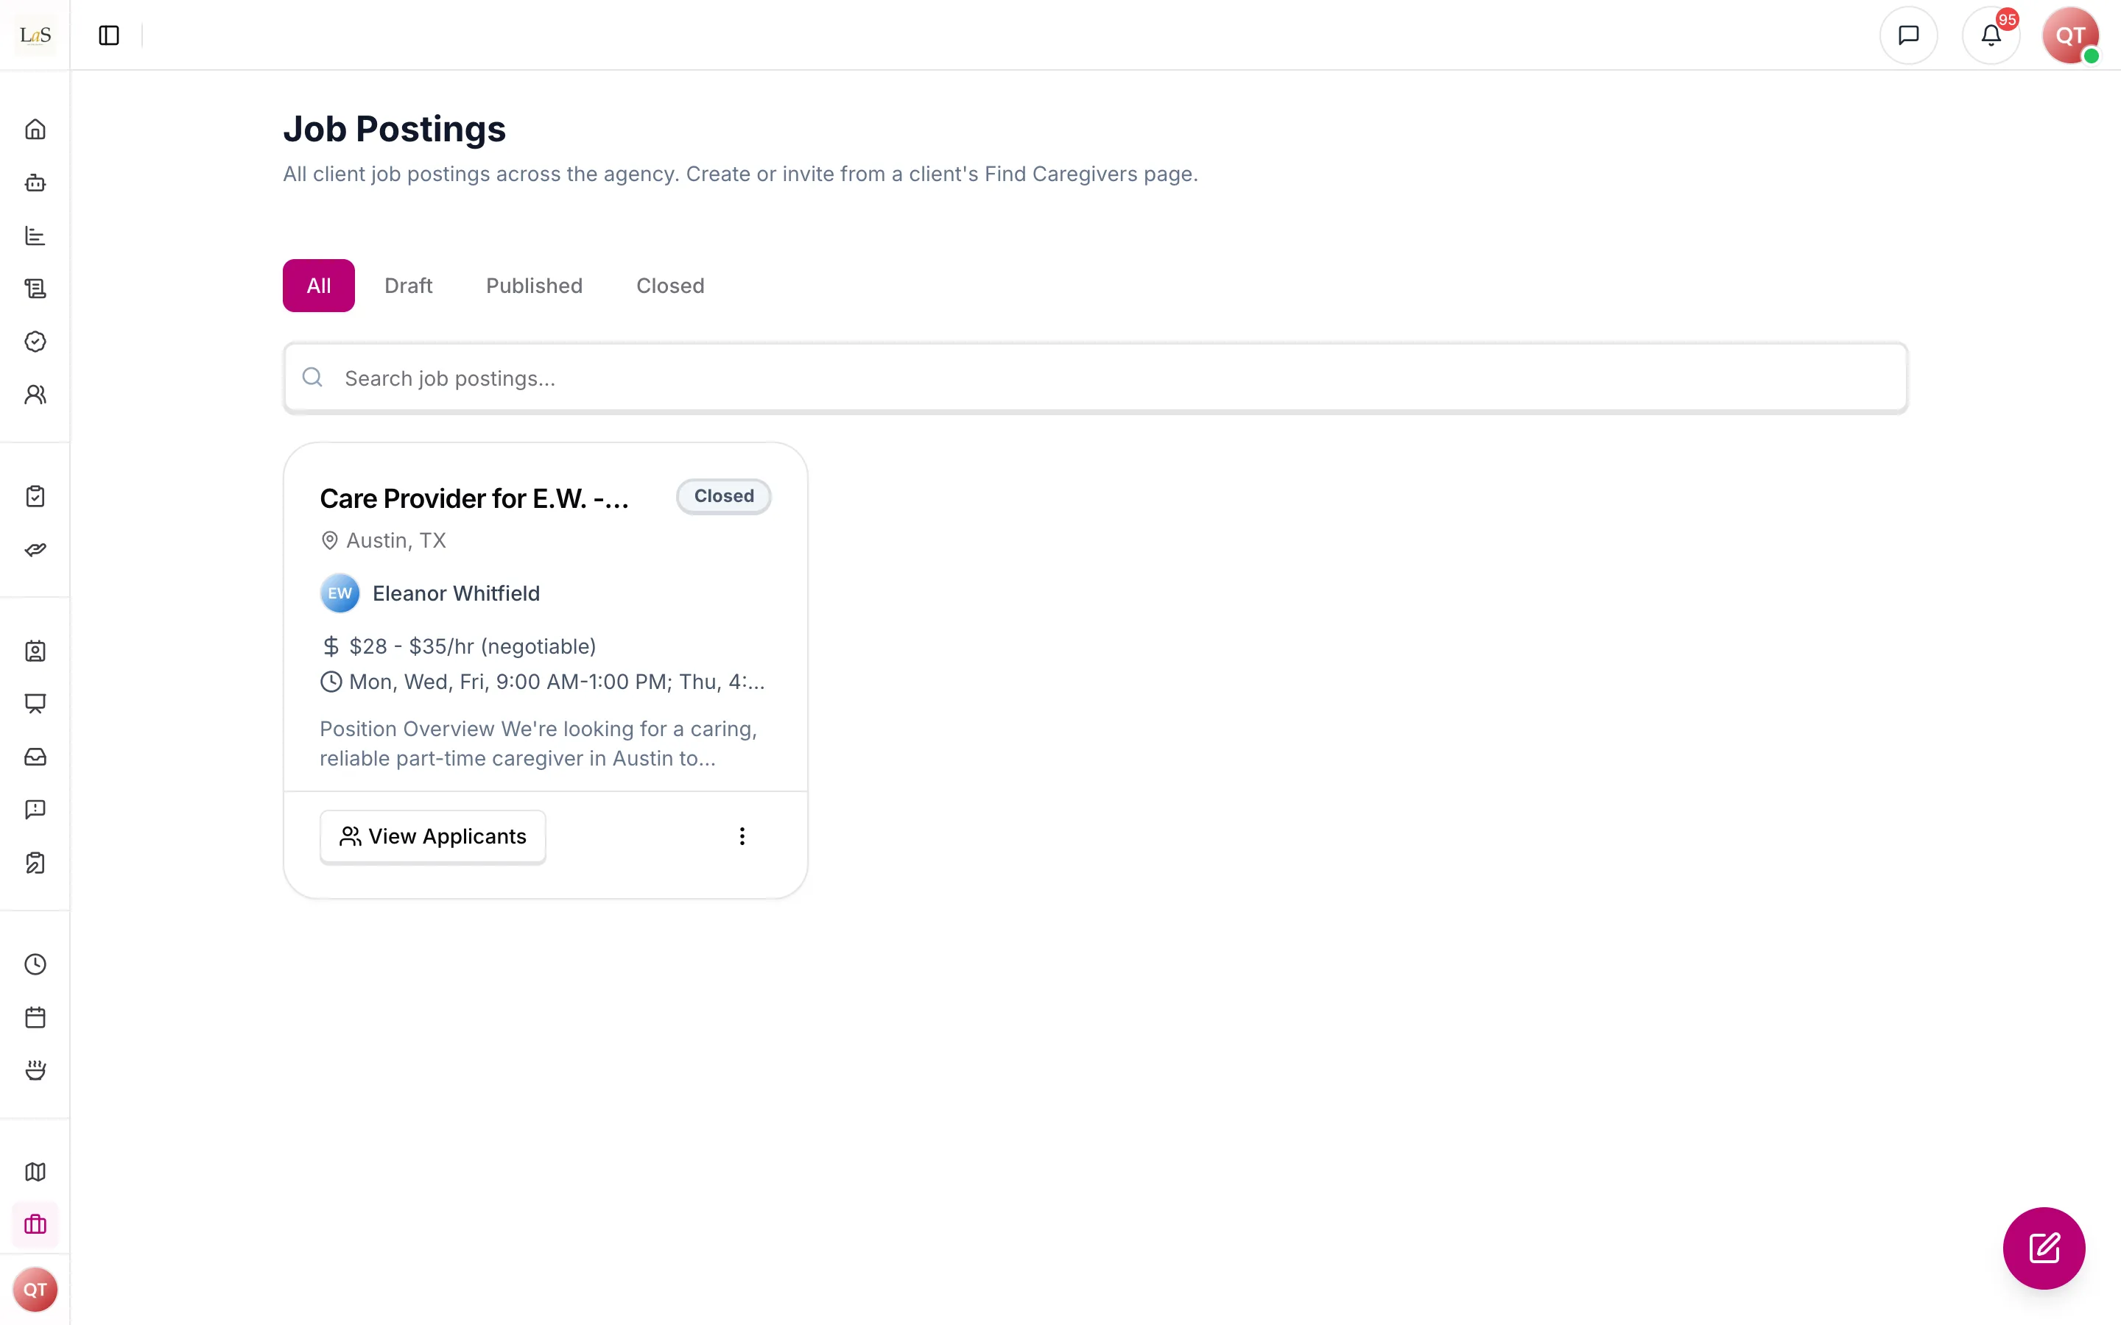The height and width of the screenshot is (1325, 2121).
Task: Open the bar chart reports icon
Action: [x=35, y=236]
